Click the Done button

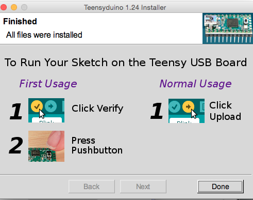(x=221, y=187)
